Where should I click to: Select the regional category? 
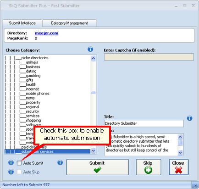click(x=33, y=107)
